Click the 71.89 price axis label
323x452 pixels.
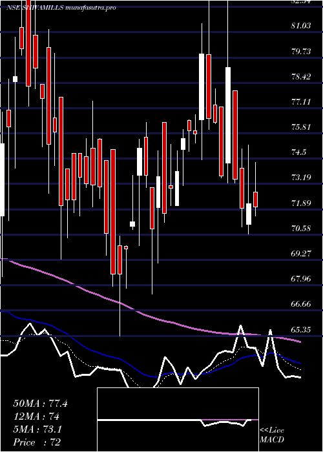click(x=301, y=203)
